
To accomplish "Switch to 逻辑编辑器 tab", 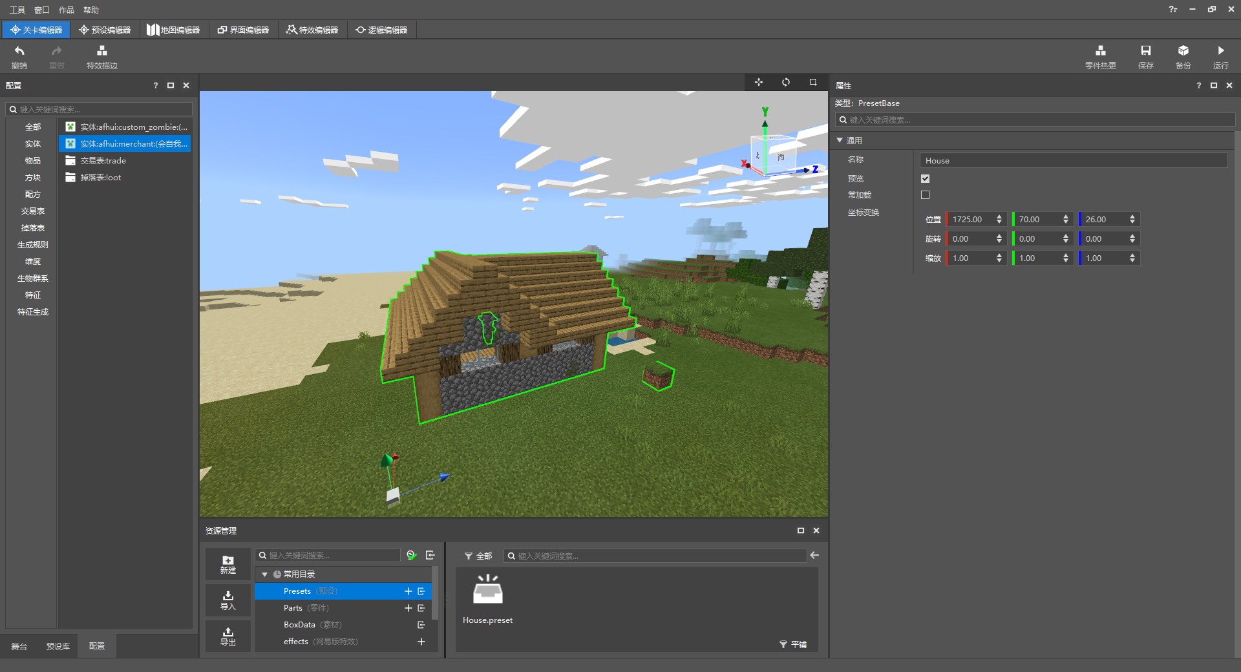I will click(381, 30).
